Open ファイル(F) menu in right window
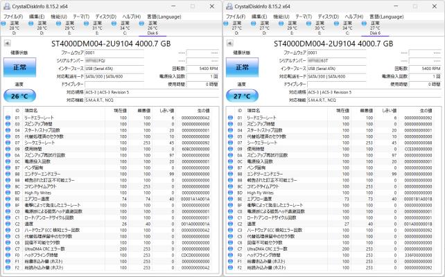The width and height of the screenshot is (445, 277). click(236, 17)
